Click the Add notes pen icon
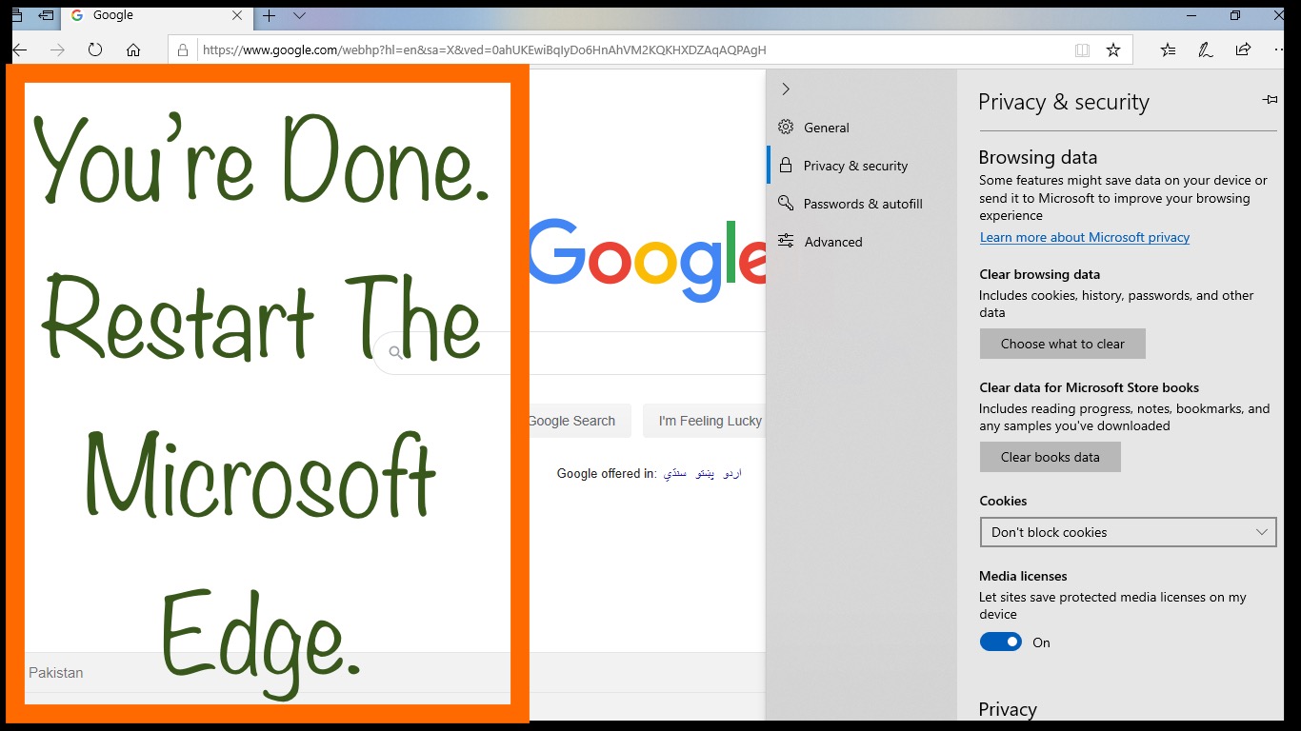 click(x=1206, y=49)
